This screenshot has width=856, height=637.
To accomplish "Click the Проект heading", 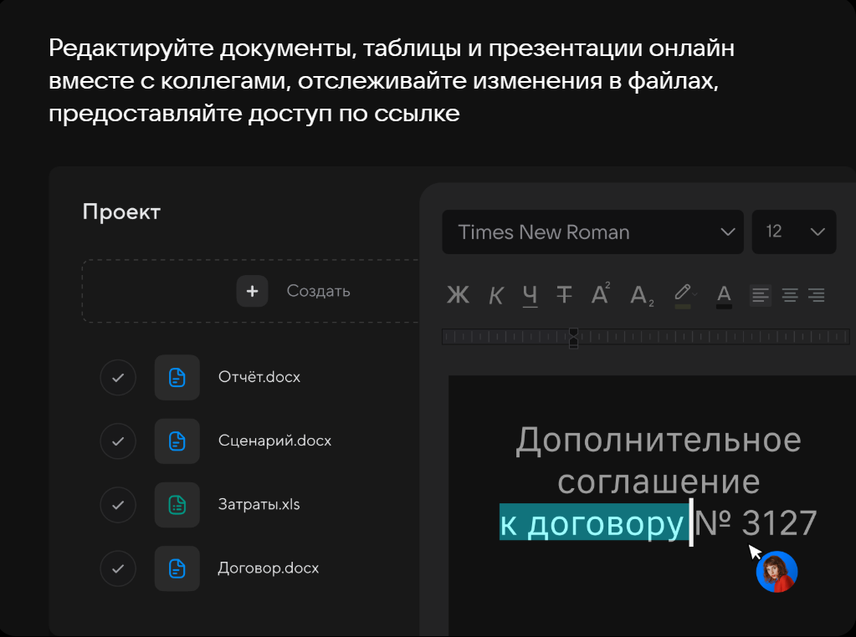I will [x=121, y=212].
